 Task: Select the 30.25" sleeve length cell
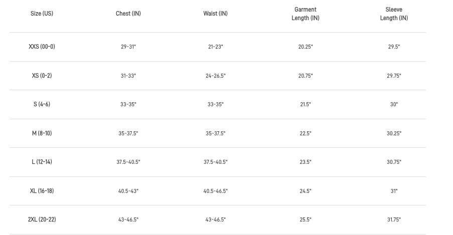tap(394, 133)
